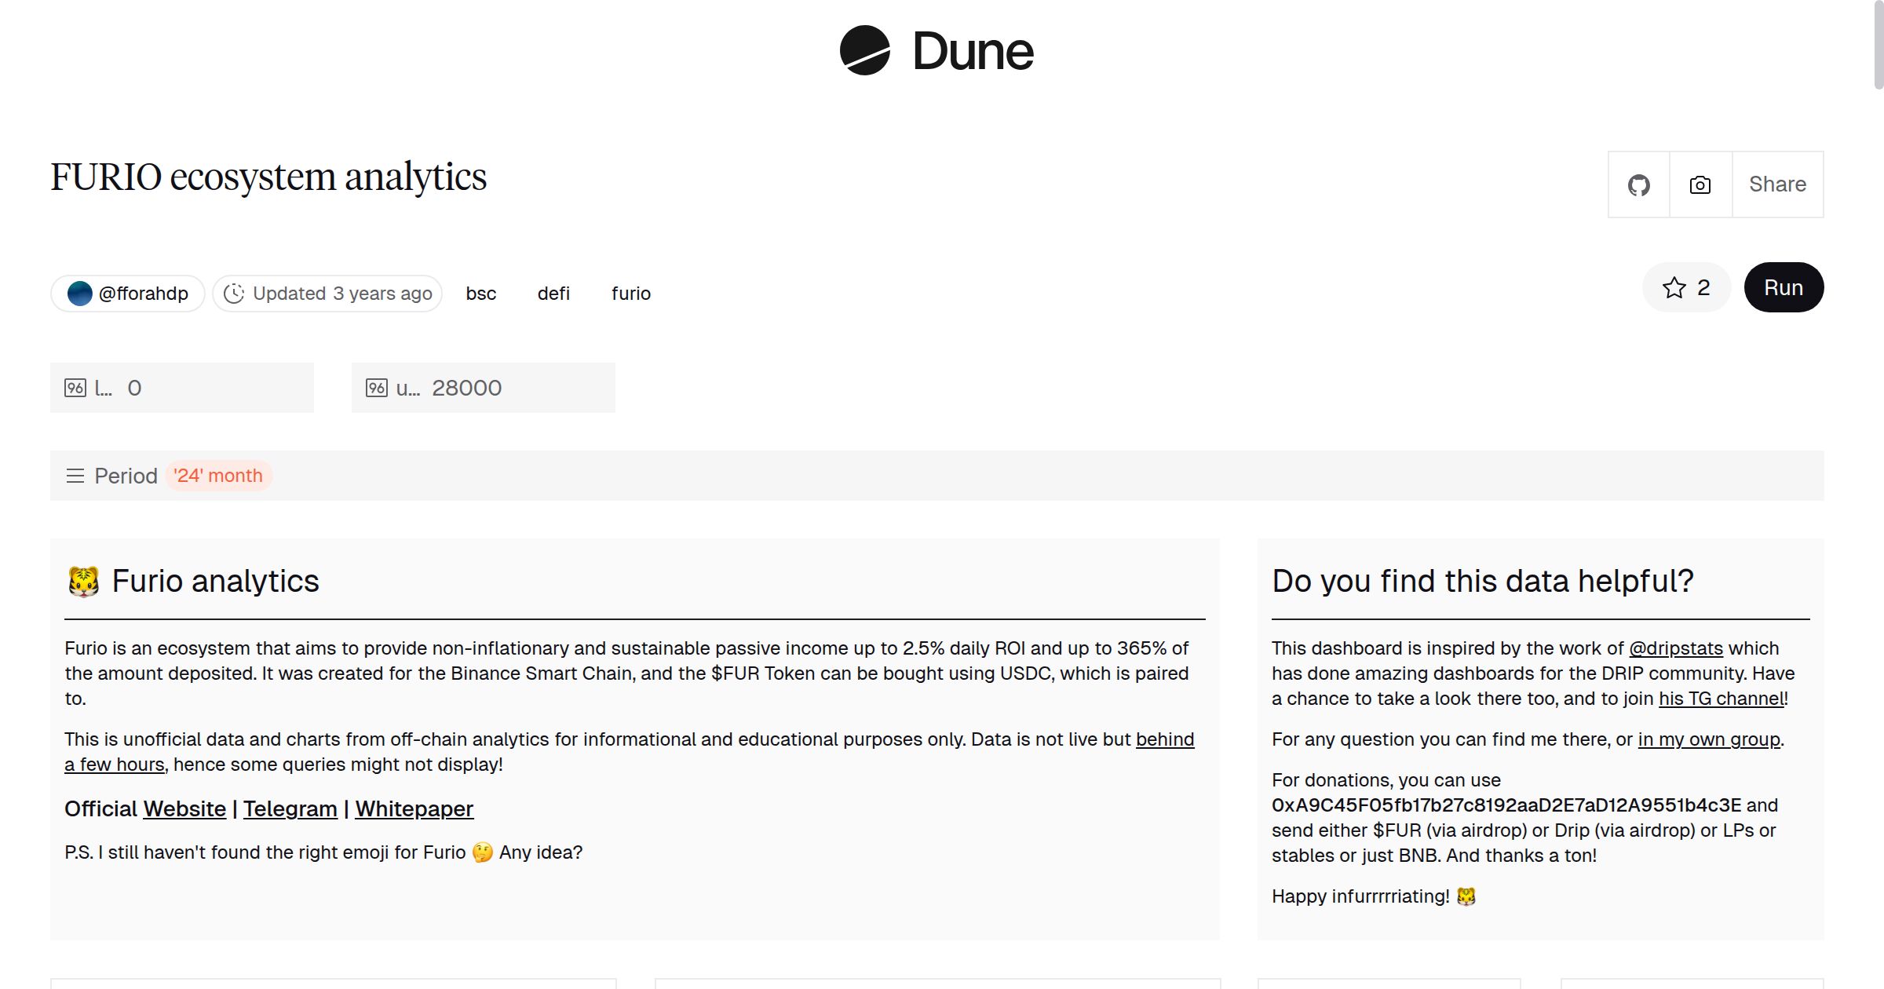Toggle the favorite star on the dashboard
Image resolution: width=1884 pixels, height=989 pixels.
[1675, 287]
